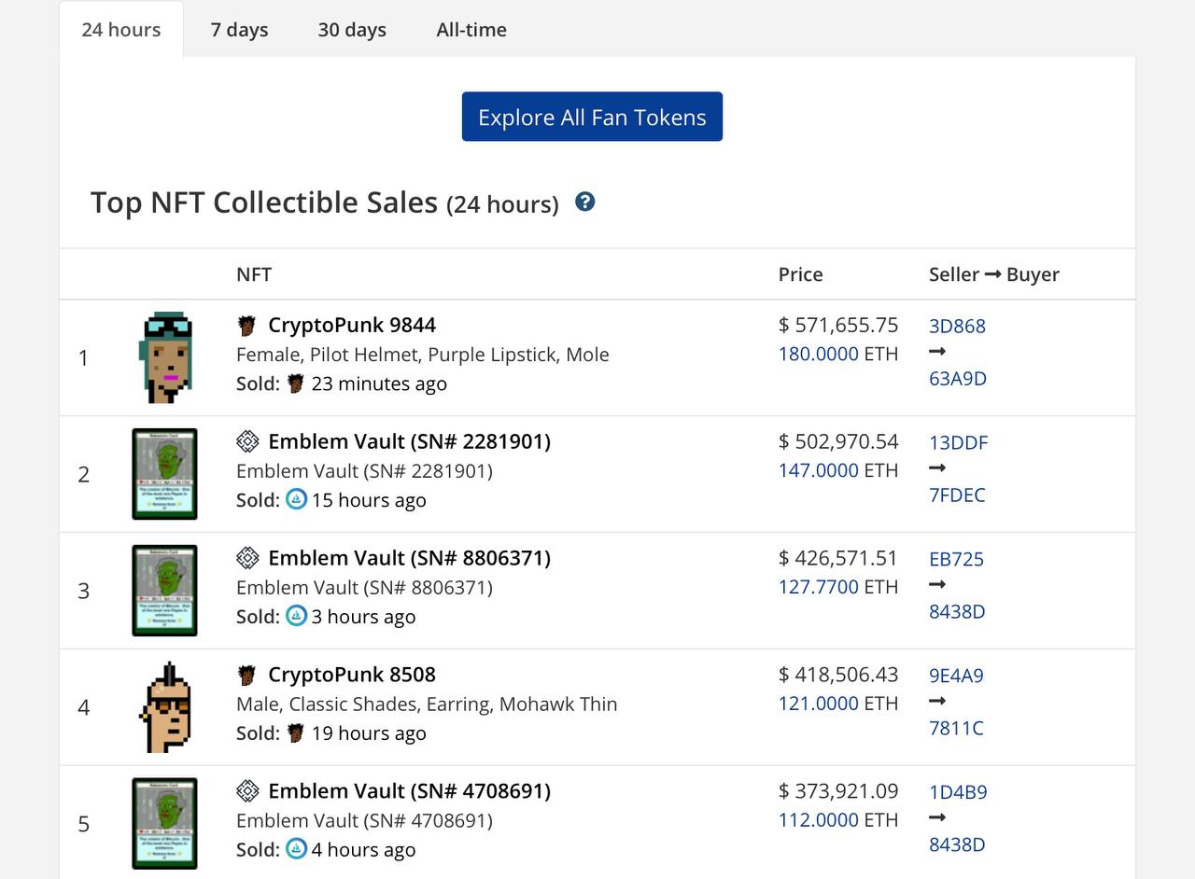Click the marketplace icon beside '23 minutes ago'
The width and height of the screenshot is (1195, 879).
[296, 384]
